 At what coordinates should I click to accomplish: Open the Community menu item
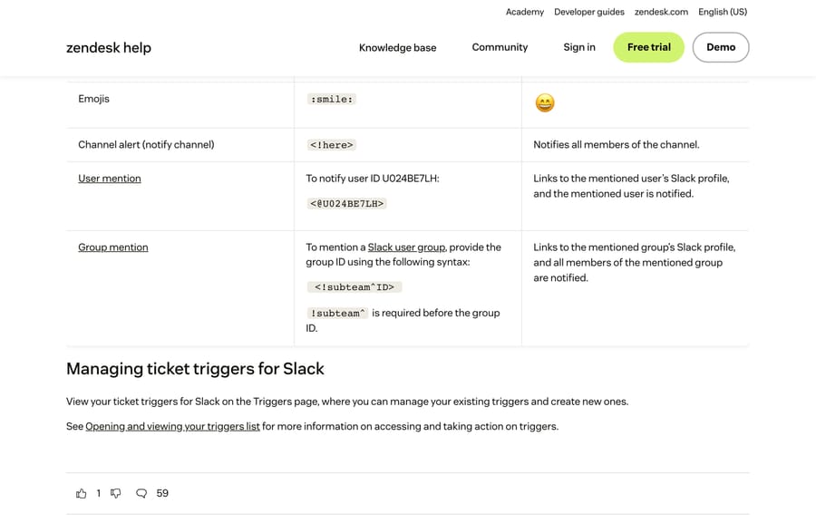pos(500,47)
